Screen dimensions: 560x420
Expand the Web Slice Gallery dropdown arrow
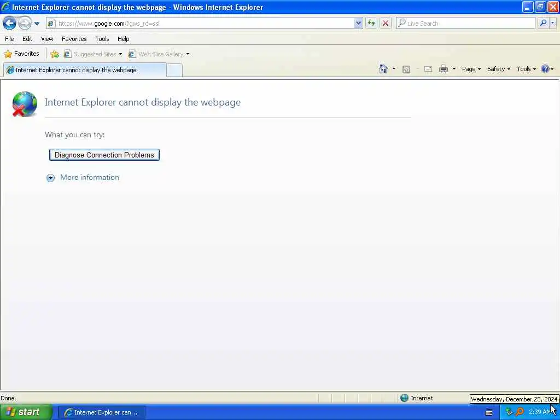point(188,54)
